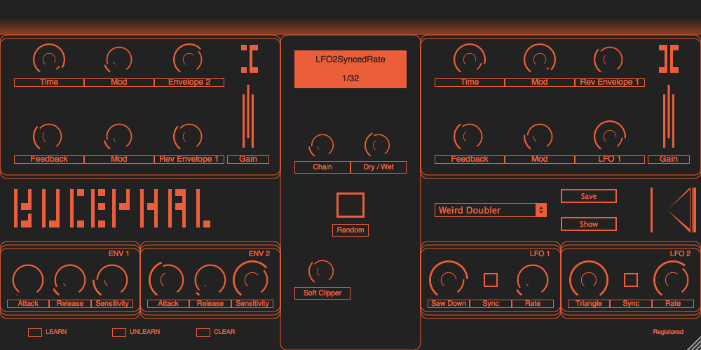
Task: Toggle the Random square button
Action: pos(350,205)
